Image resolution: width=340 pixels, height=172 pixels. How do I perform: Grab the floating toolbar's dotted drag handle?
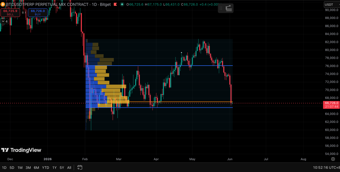(221, 8)
